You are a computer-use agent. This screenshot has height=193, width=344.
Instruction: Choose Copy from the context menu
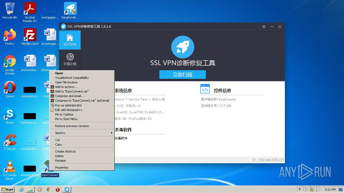pos(82,144)
